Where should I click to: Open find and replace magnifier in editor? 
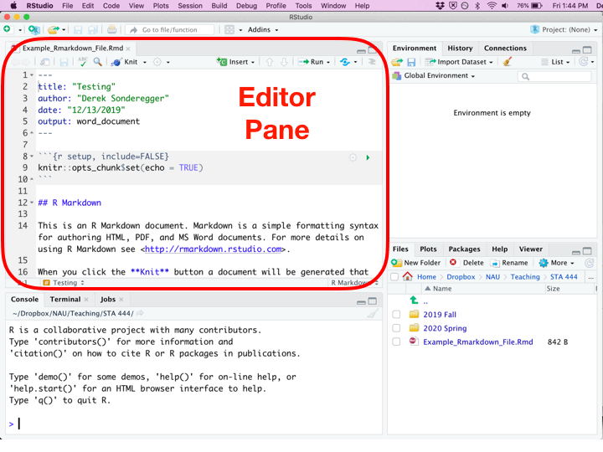[x=98, y=62]
